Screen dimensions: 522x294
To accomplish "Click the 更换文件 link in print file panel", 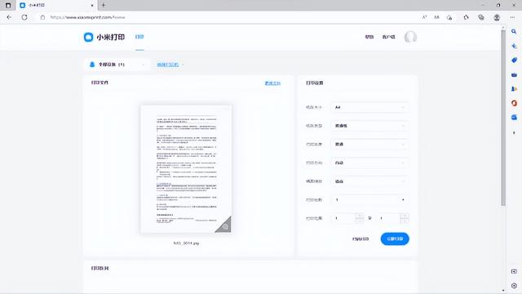I will pyautogui.click(x=272, y=83).
